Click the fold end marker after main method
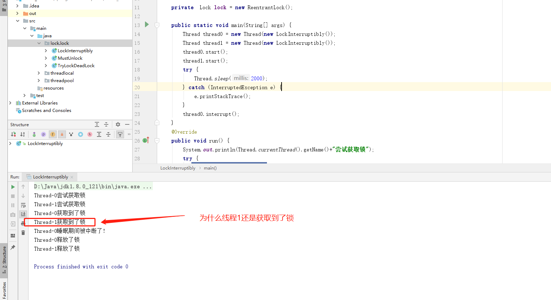Screen dimensions: 551x300 tap(157, 123)
